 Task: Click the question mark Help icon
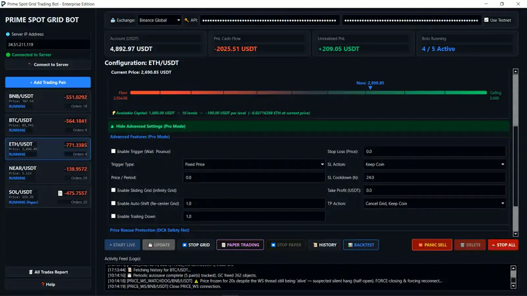43,284
